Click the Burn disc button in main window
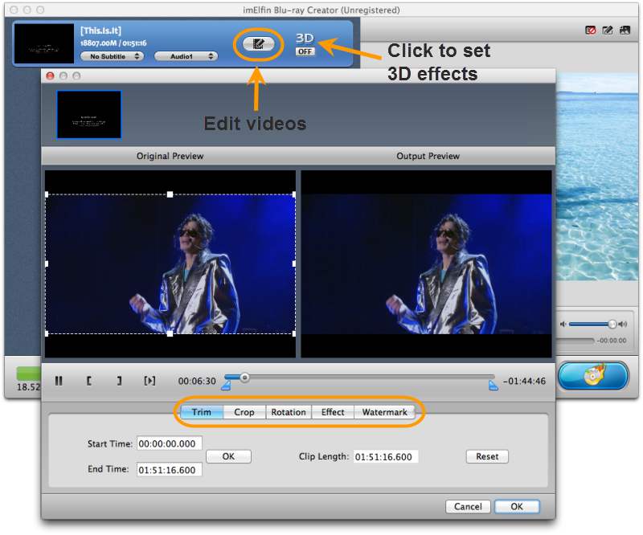 (x=593, y=375)
